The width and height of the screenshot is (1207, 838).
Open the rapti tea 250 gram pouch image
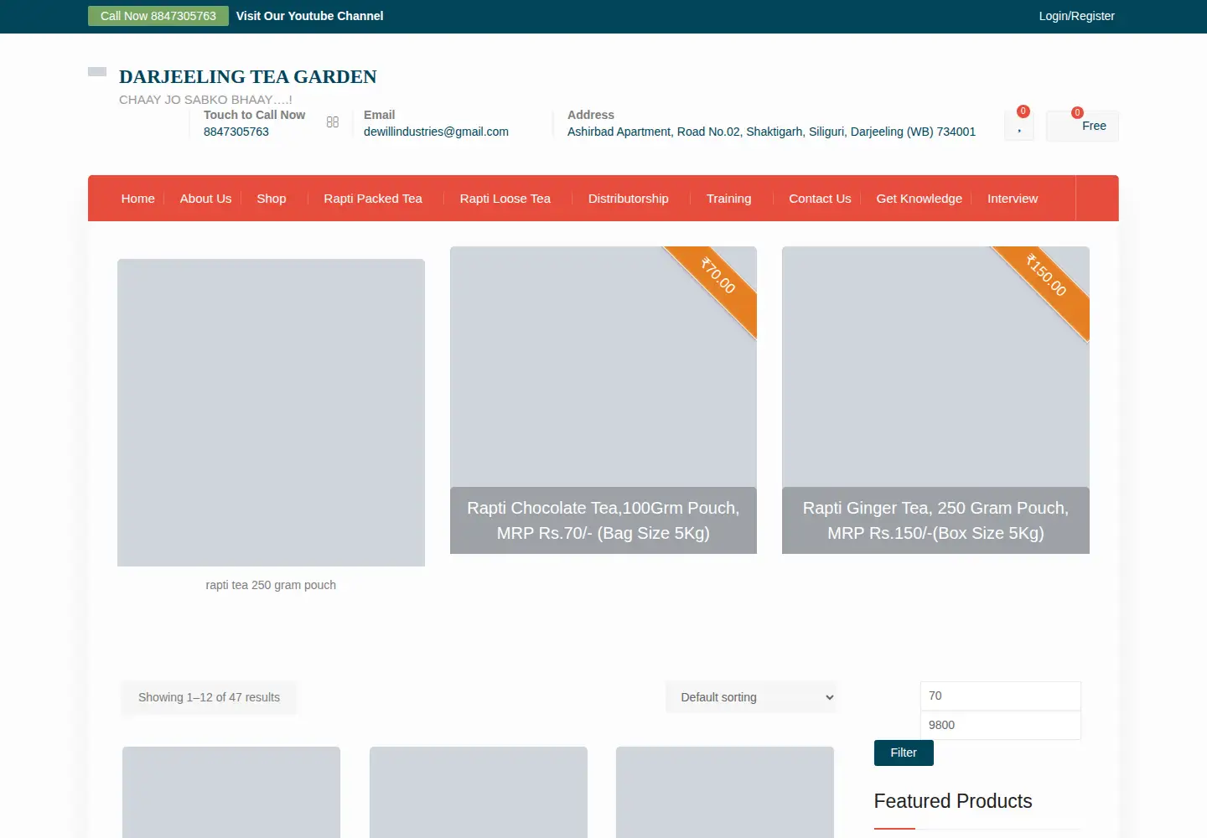pyautogui.click(x=271, y=412)
